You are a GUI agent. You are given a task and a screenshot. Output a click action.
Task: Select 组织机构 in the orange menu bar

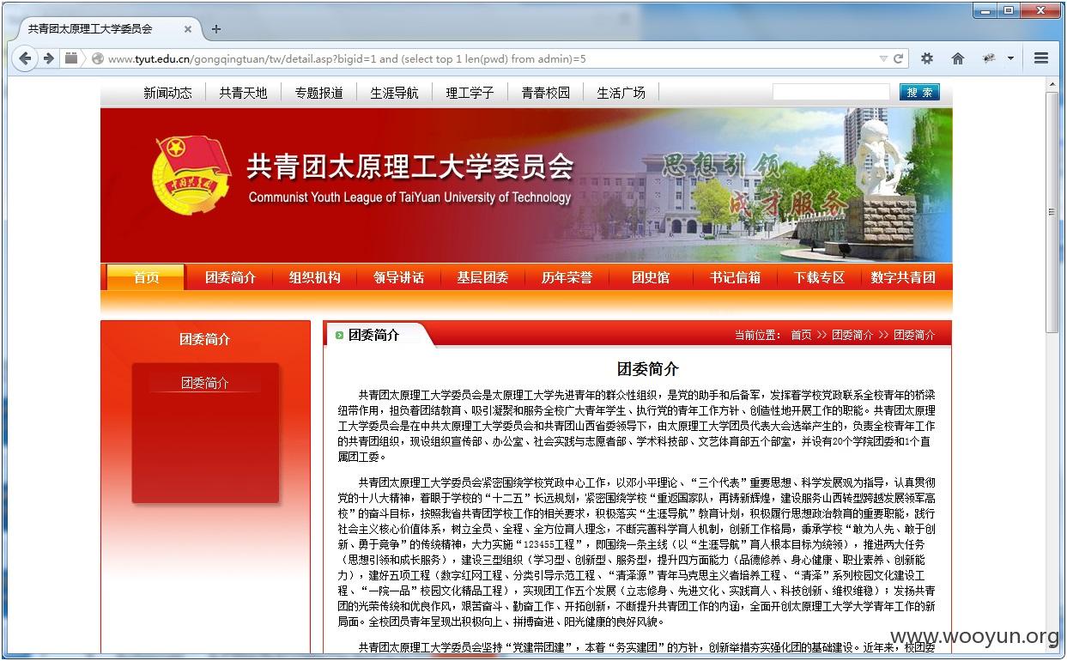(314, 277)
